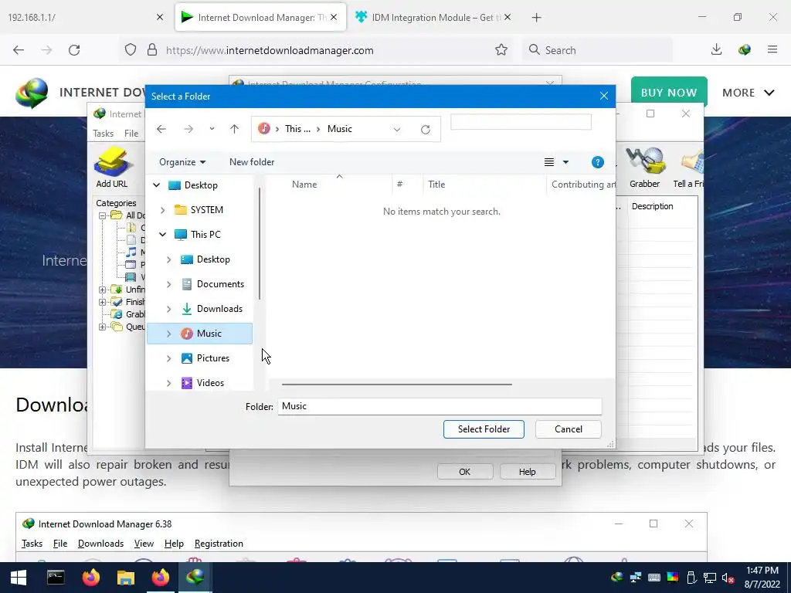
Task: Click BUY NOW on the website
Action: (669, 93)
